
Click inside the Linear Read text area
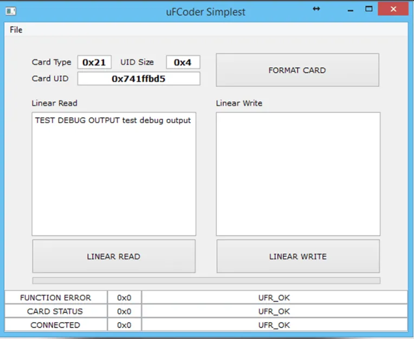[114, 174]
